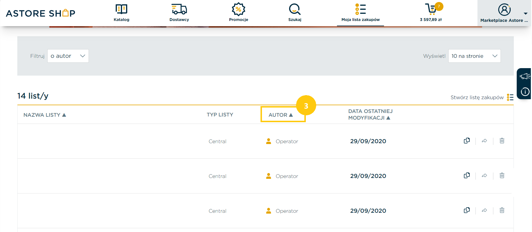Click the user profile avatar icon
532x232 pixels.
pos(504,9)
